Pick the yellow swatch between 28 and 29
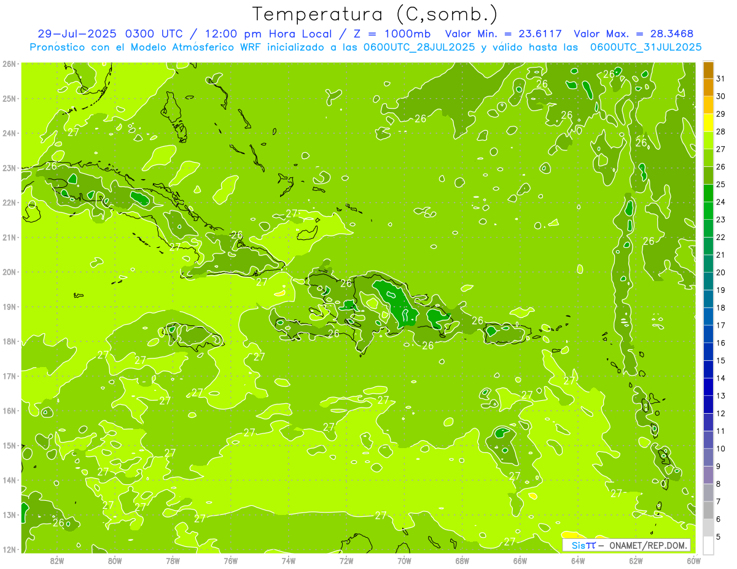This screenshot has width=737, height=569. 708,123
